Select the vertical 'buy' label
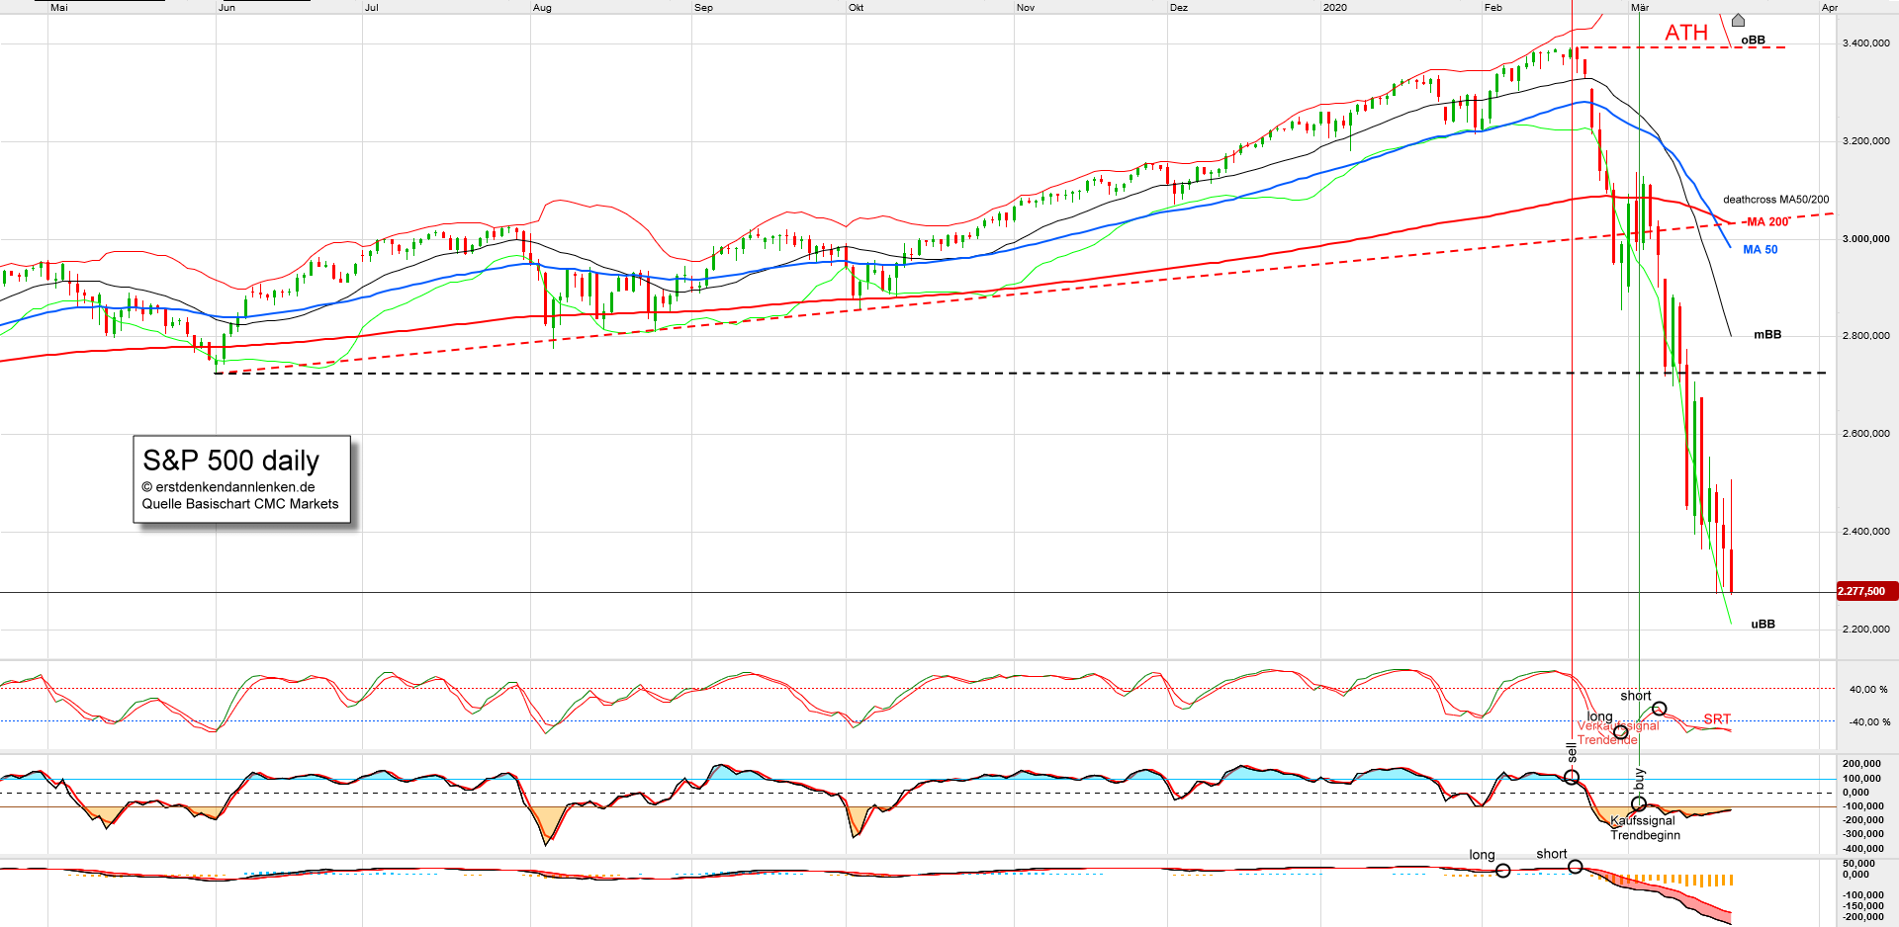Viewport: 1899px width, 927px height. click(1639, 779)
